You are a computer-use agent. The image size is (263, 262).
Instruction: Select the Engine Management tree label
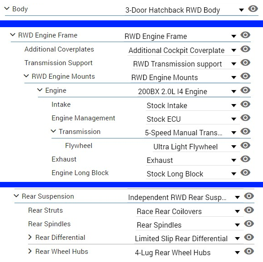point(83,118)
